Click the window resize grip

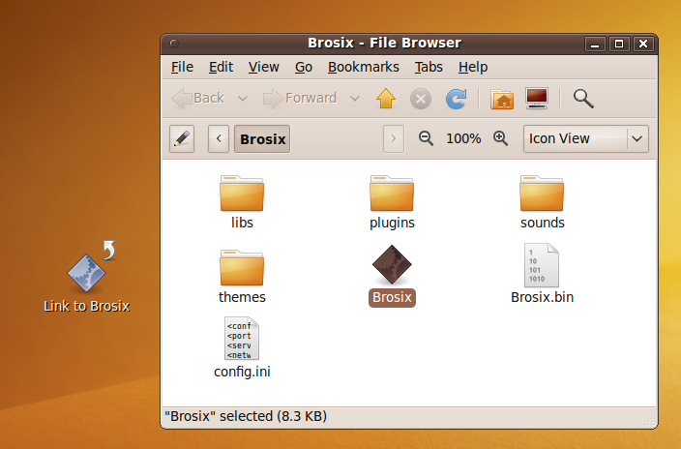coord(651,420)
